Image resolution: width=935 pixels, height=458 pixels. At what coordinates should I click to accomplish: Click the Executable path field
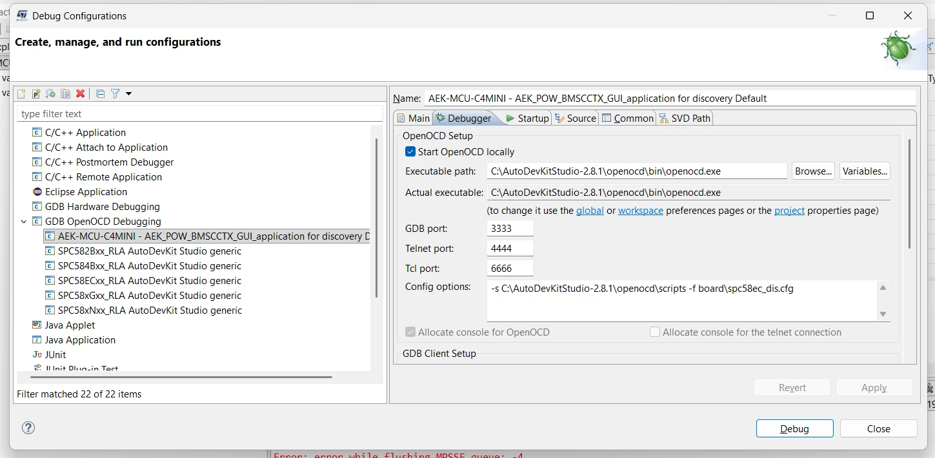tap(637, 171)
